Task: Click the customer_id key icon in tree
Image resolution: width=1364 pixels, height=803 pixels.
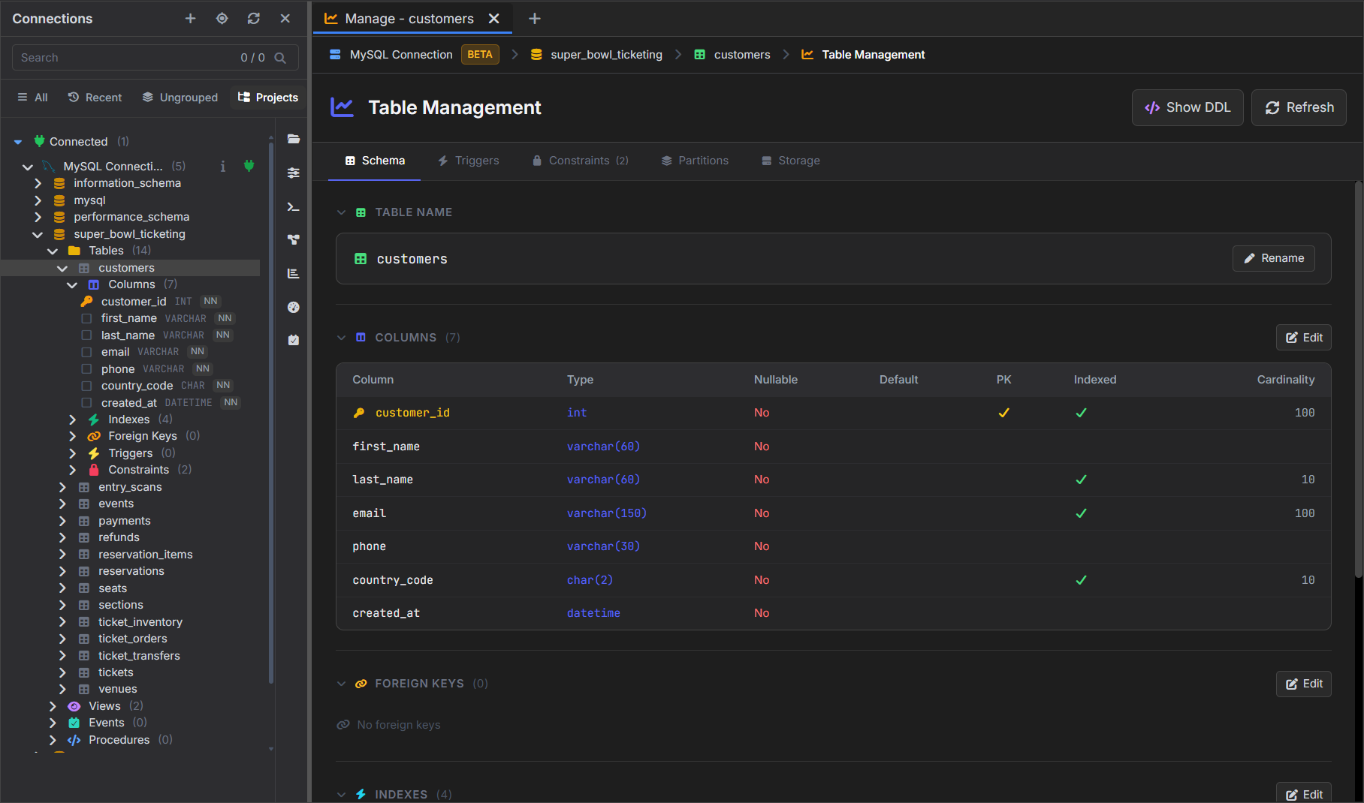Action: pyautogui.click(x=86, y=302)
